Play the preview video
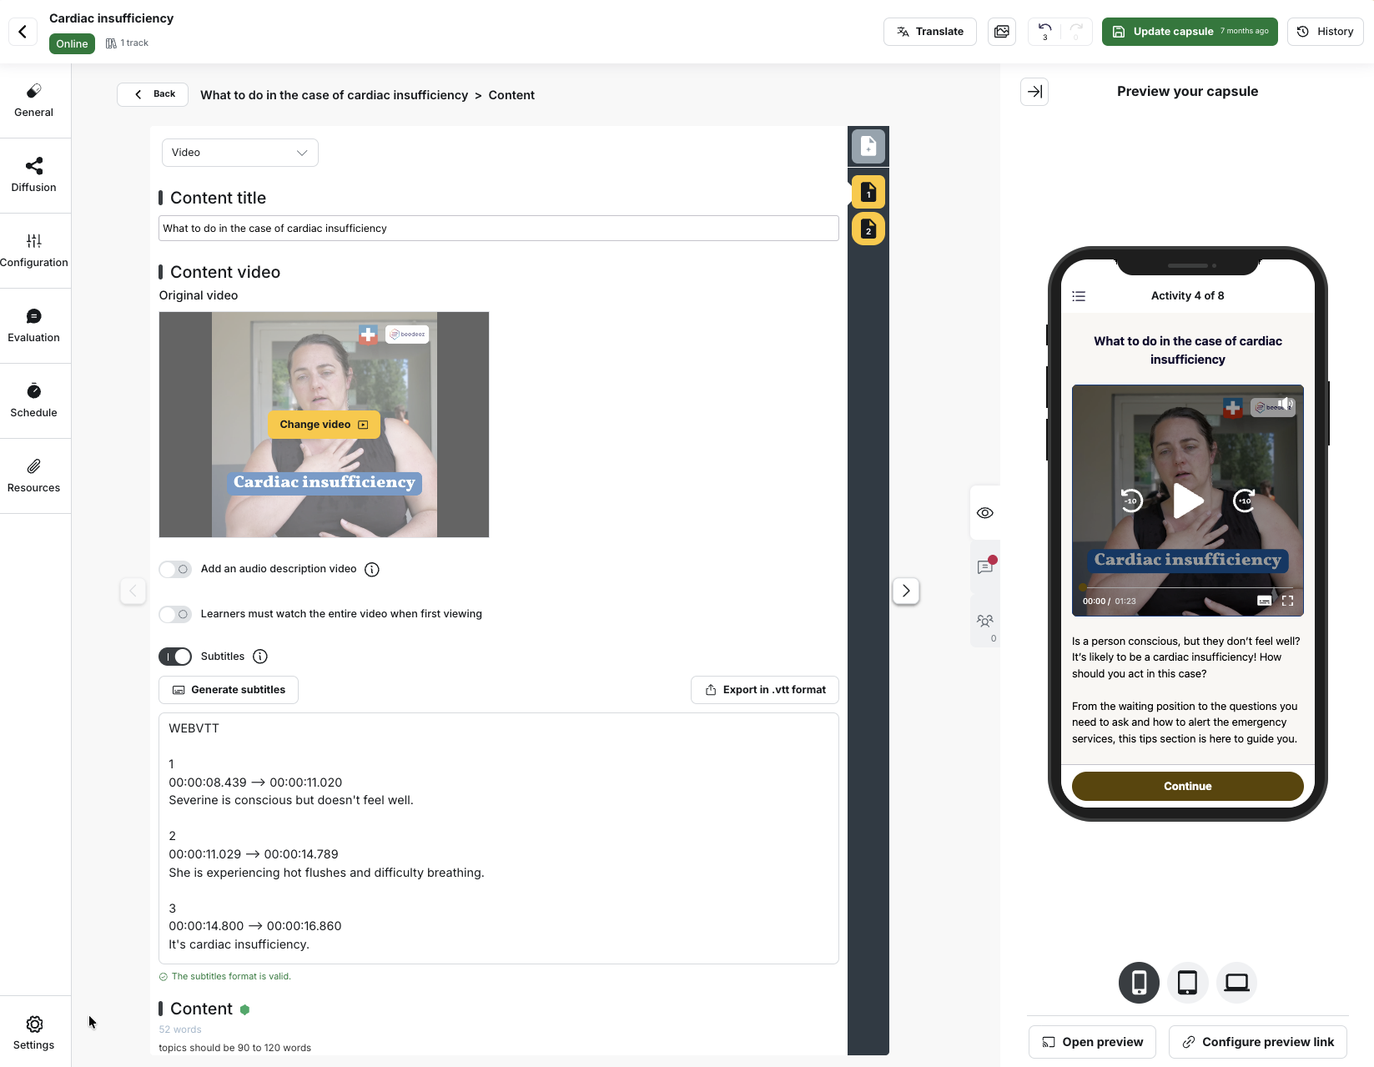Viewport: 1374px width, 1067px height. (1188, 501)
